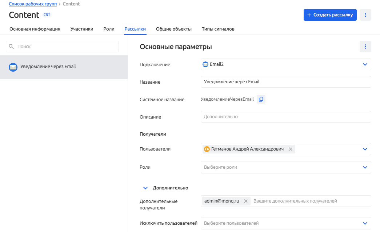Click the Создать рассылку button
Screen dimensions: 380x232
click(x=330, y=15)
